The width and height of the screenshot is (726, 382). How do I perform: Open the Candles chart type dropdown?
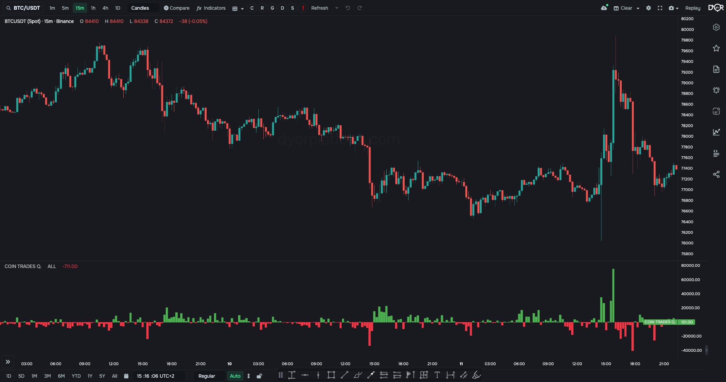(143, 8)
